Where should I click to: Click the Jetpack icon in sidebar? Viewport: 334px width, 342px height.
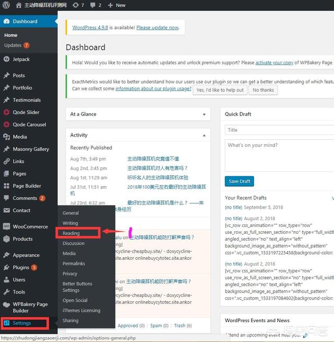click(x=7, y=59)
